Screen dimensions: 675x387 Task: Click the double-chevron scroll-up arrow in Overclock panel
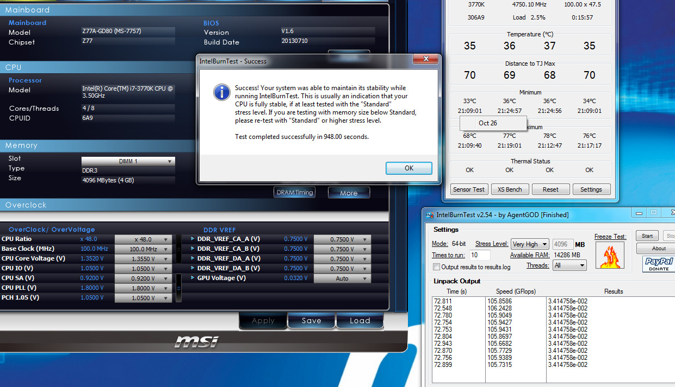click(x=178, y=249)
